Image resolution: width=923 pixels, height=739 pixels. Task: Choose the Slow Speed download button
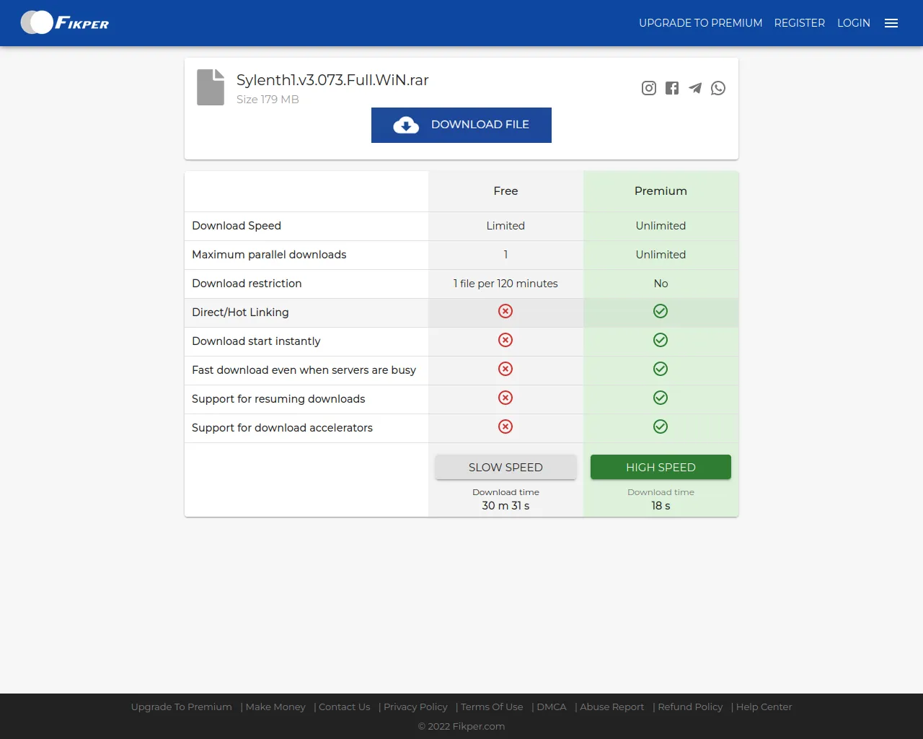pyautogui.click(x=505, y=467)
